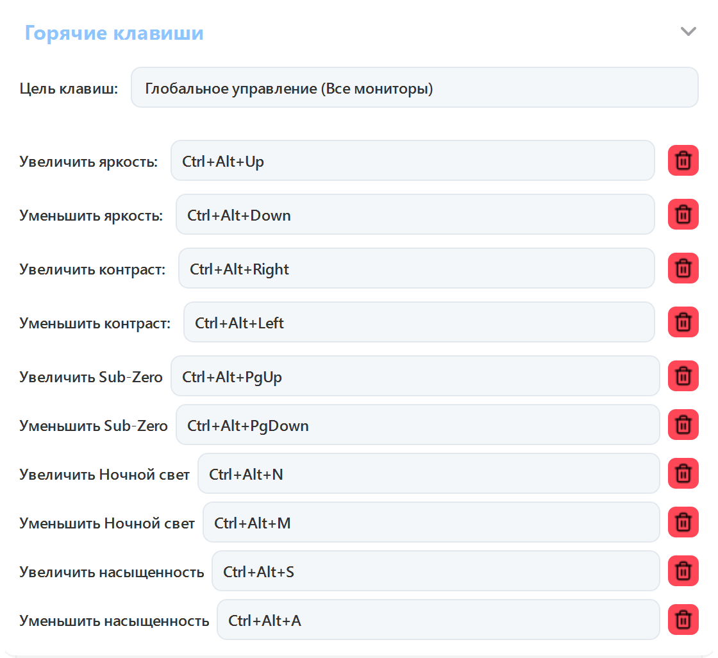Edit the Ctrl+Alt+Left hotkey field
The height and width of the screenshot is (658, 718).
(419, 322)
